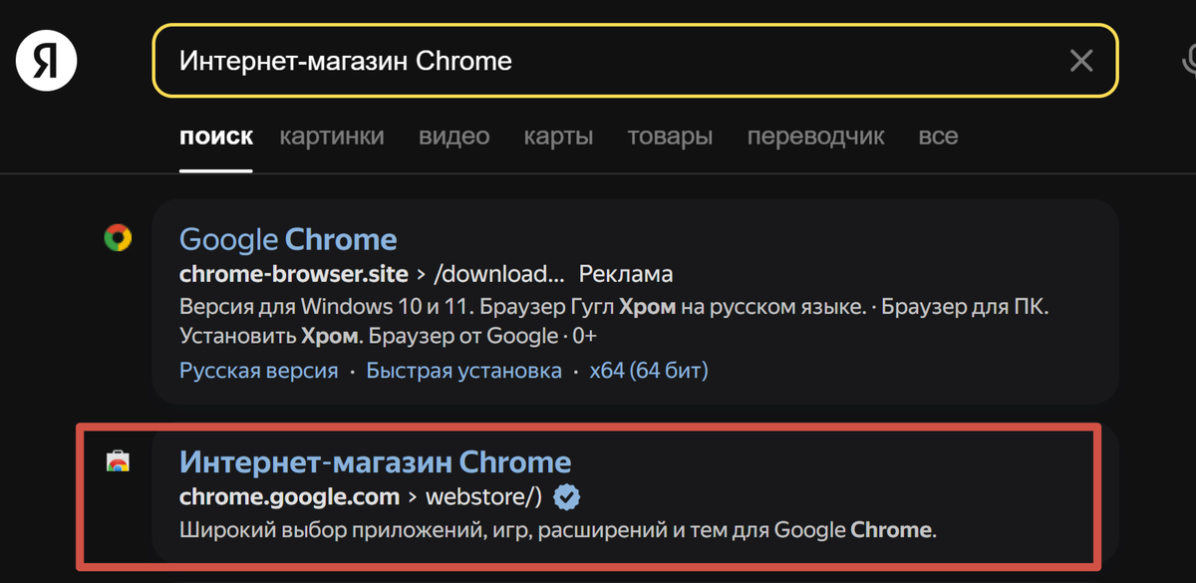
Task: Switch to the видео tab
Action: [454, 137]
